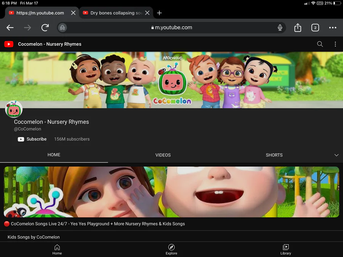
Task: Open the tab switcher showing 2 tabs
Action: [315, 27]
